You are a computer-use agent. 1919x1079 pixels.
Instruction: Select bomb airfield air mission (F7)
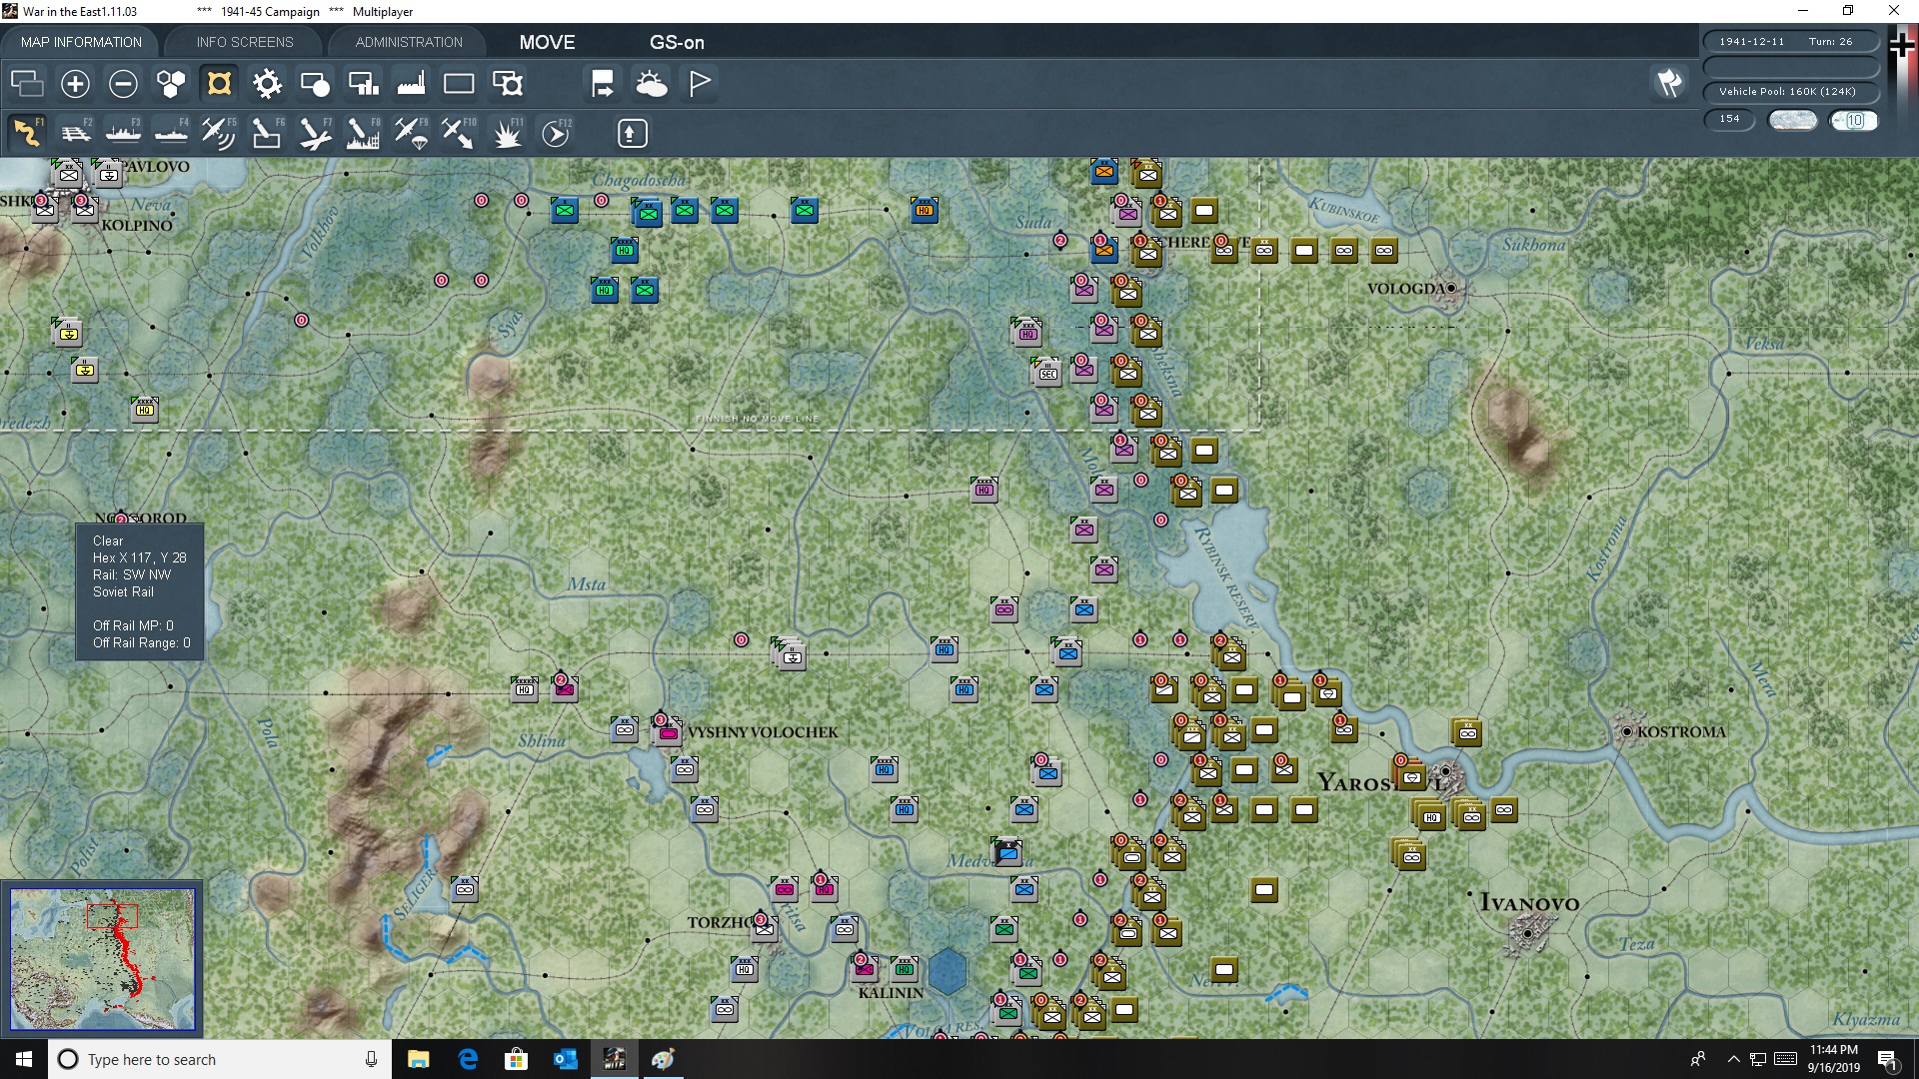click(315, 133)
